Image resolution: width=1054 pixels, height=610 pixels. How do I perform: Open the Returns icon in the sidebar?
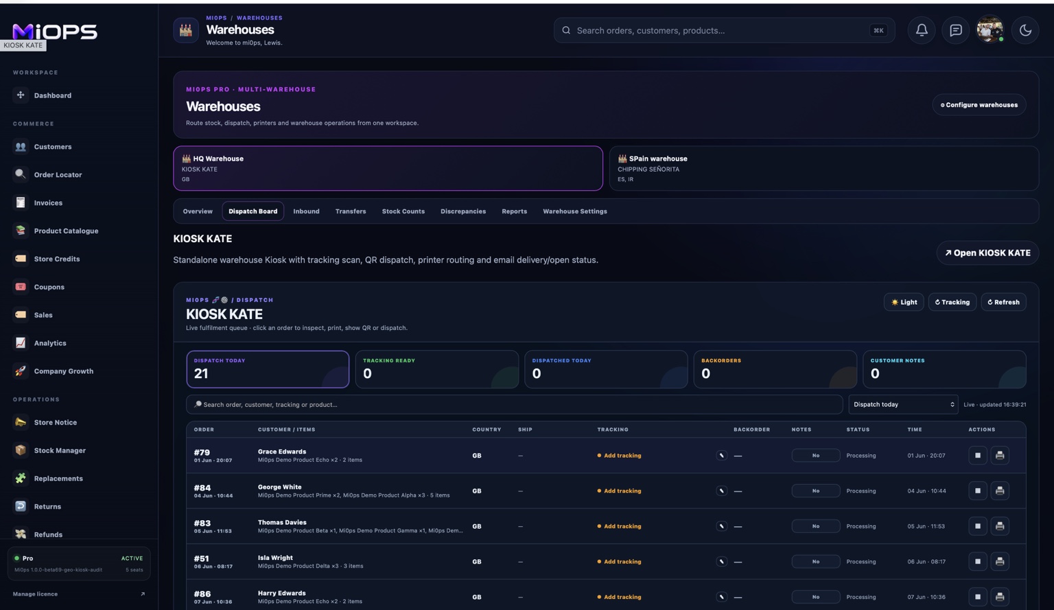click(x=21, y=506)
